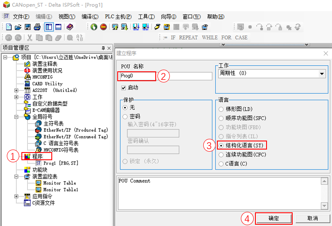Image resolution: width=332 pixels, height=226 pixels.
Task: Expand the AS228T (Untitled) node
Action: pyautogui.click(x=16, y=90)
